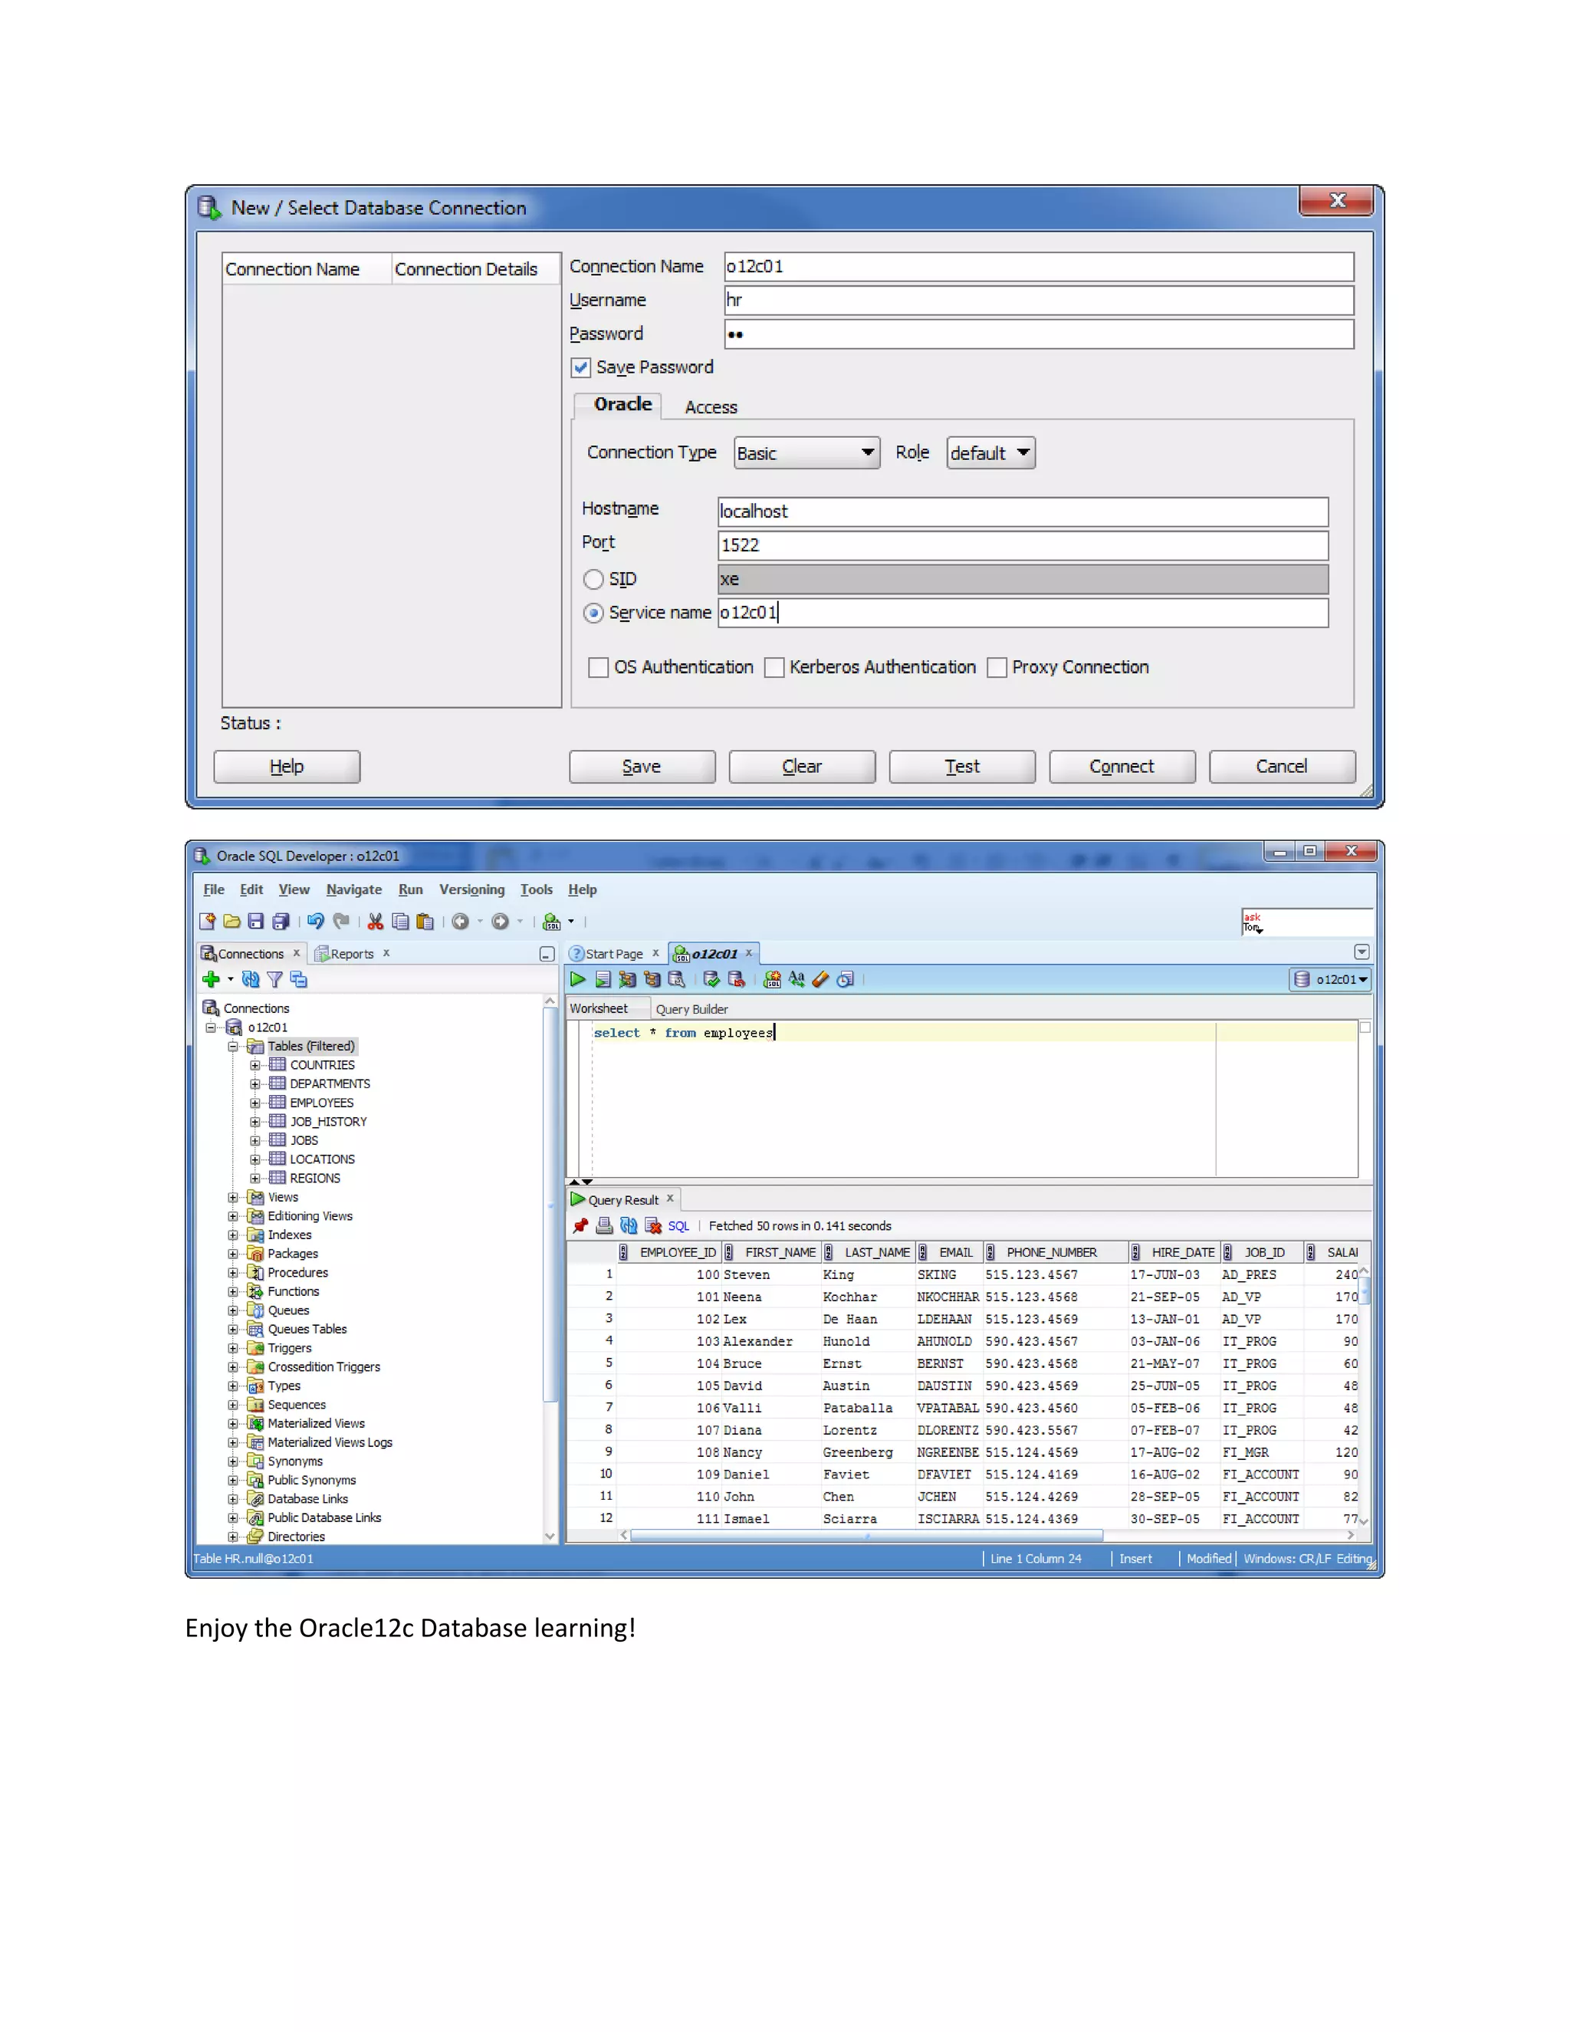The width and height of the screenshot is (1570, 2032).
Task: Click the delete row icon in Query Result
Action: click(653, 1225)
